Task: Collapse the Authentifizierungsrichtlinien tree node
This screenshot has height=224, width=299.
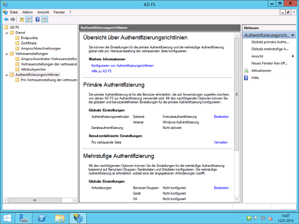Action: coord(7,75)
